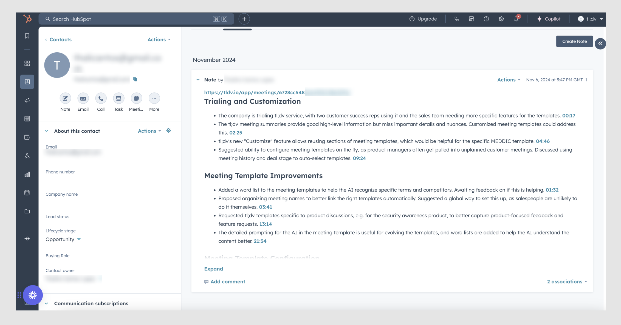Click Add comment on the note
This screenshot has width=621, height=325.
coord(225,281)
